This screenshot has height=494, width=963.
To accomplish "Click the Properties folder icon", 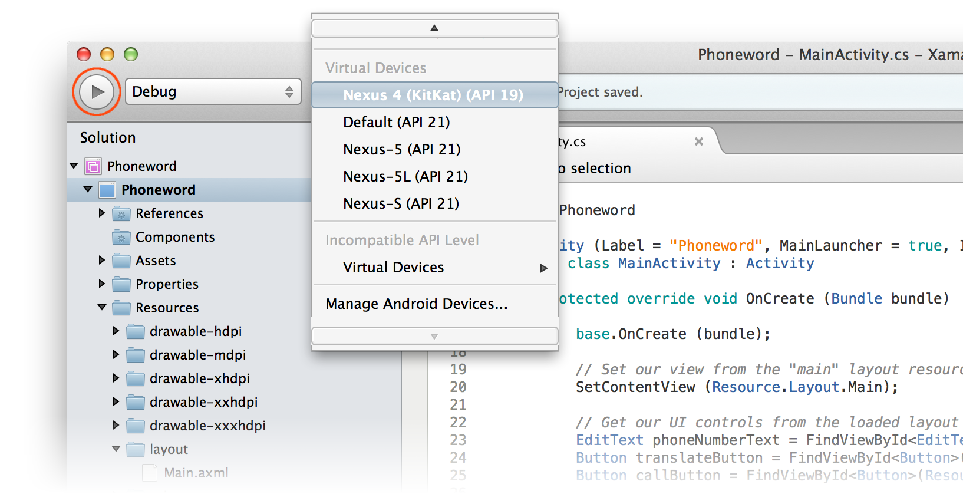I will click(121, 284).
